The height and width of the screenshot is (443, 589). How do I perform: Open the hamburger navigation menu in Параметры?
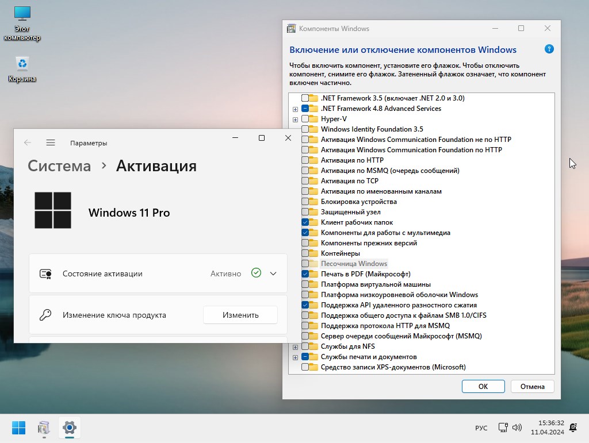(x=51, y=142)
